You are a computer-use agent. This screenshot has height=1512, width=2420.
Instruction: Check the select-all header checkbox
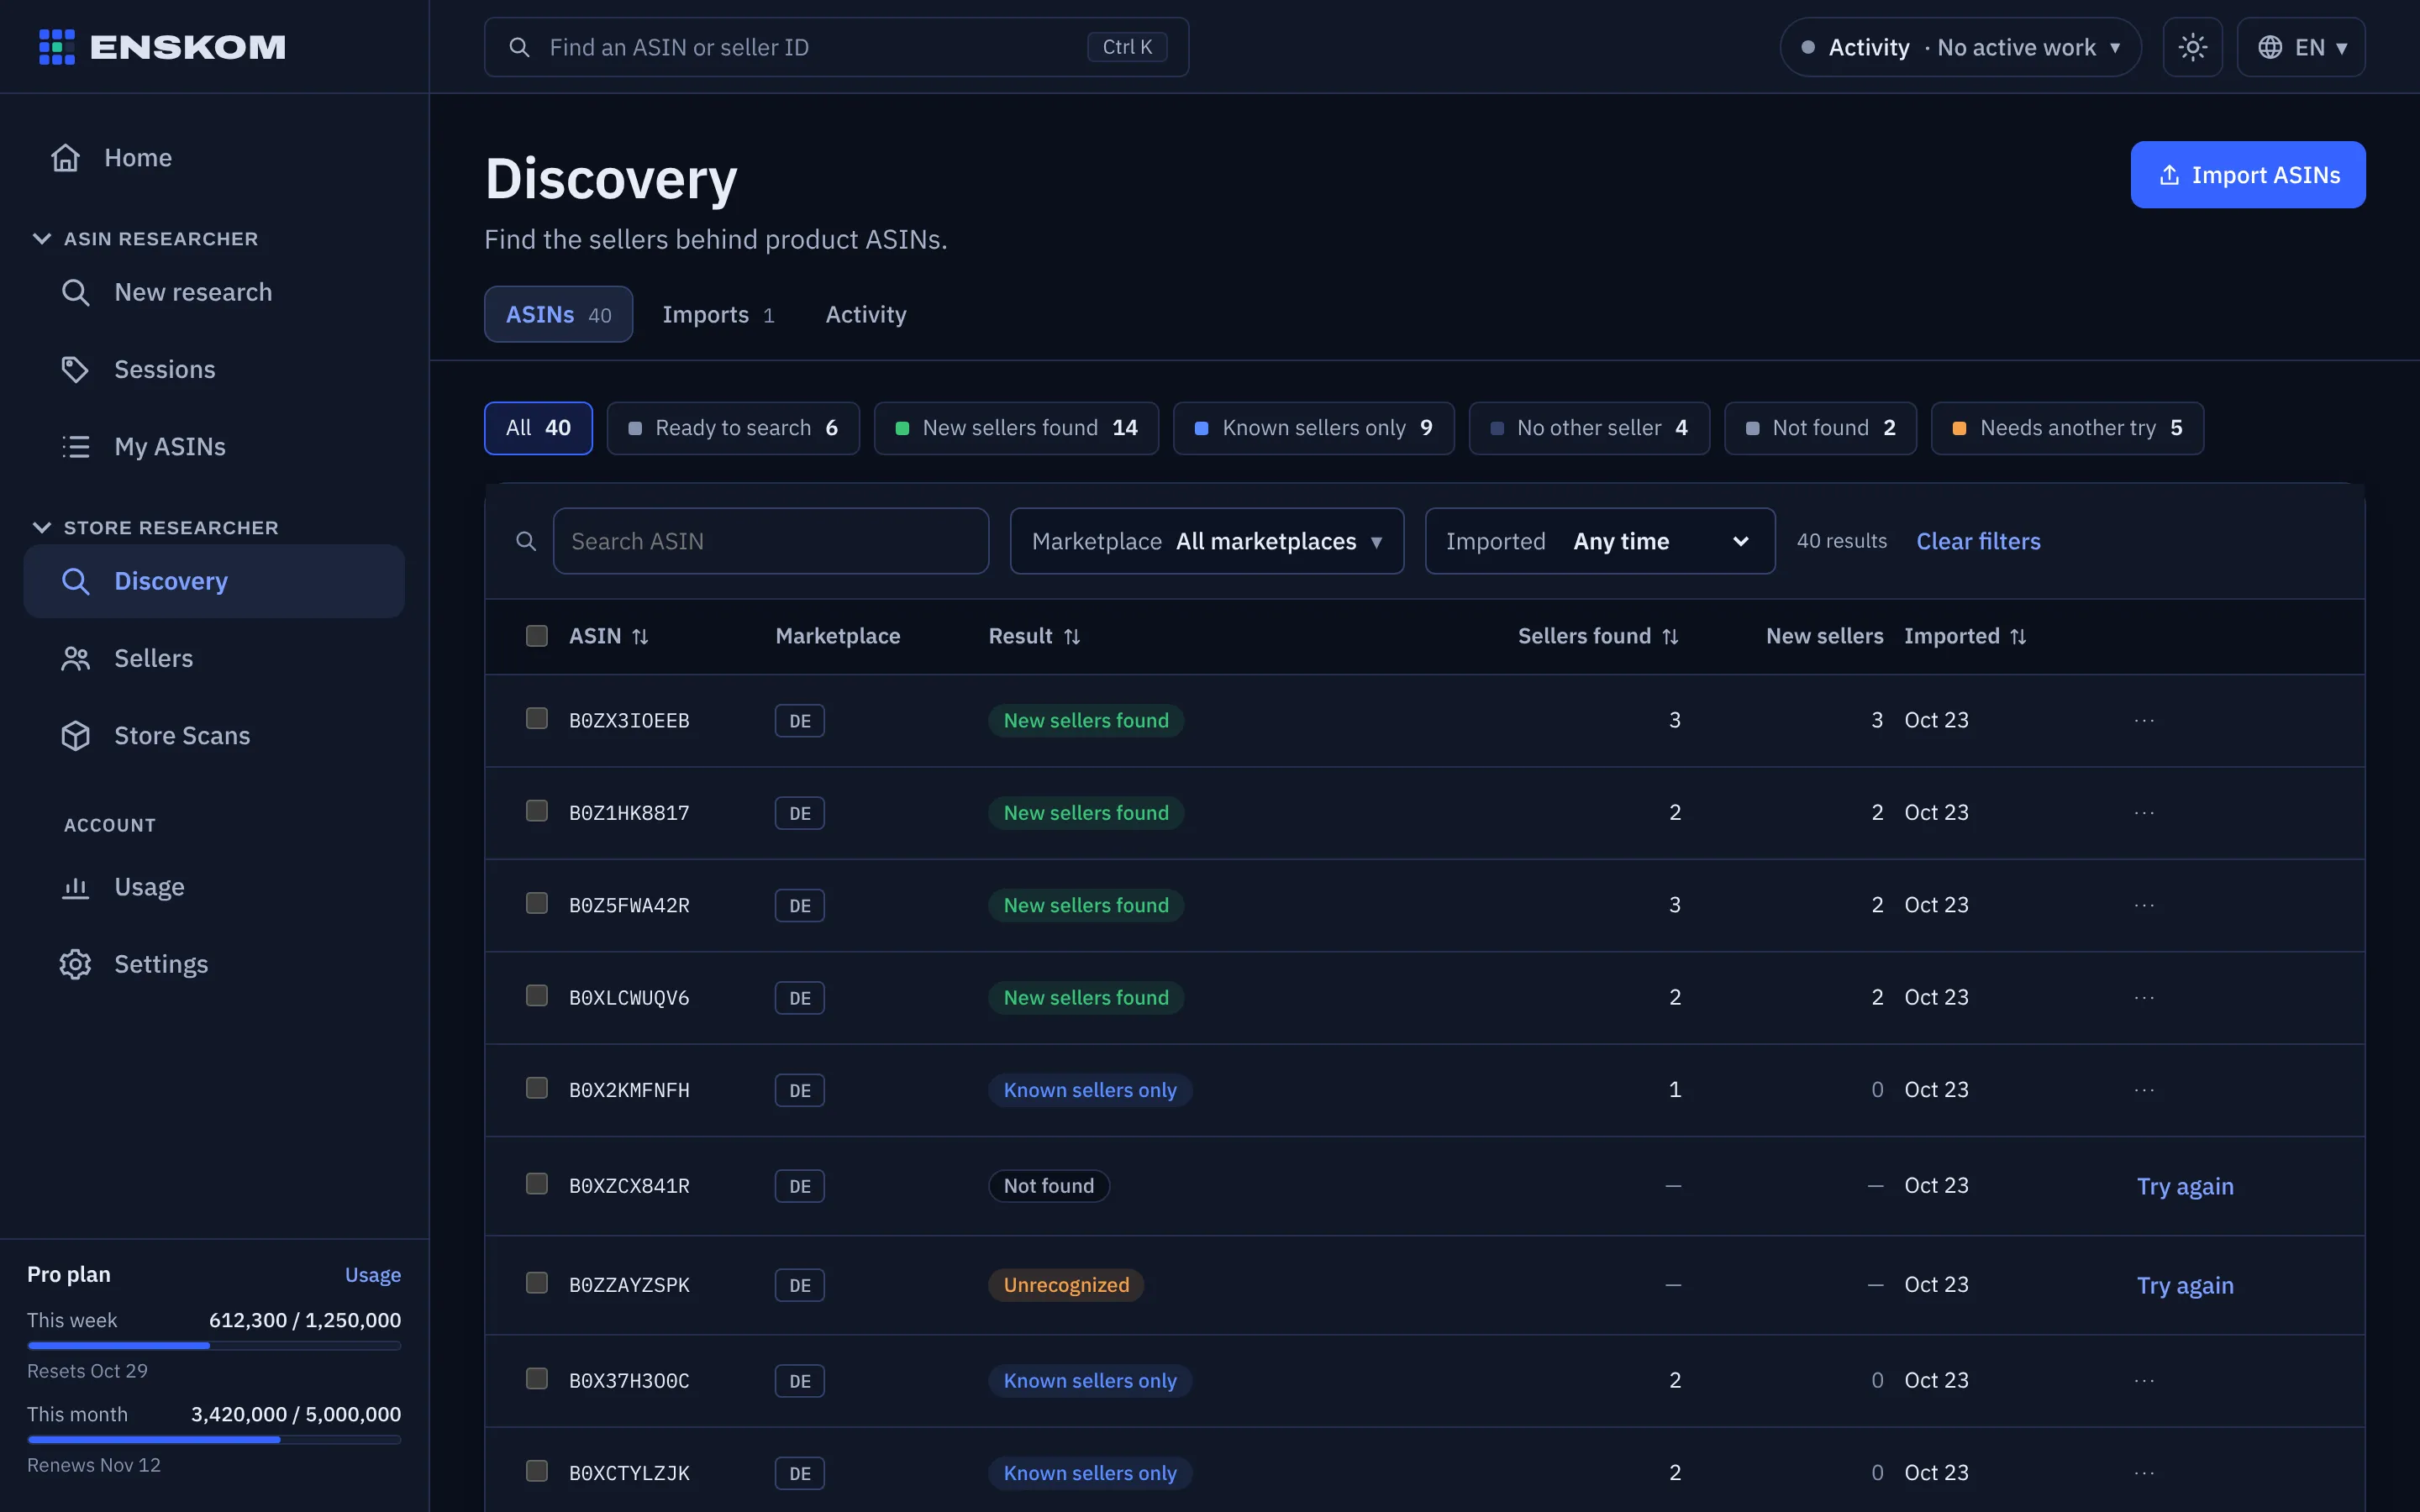click(x=537, y=636)
